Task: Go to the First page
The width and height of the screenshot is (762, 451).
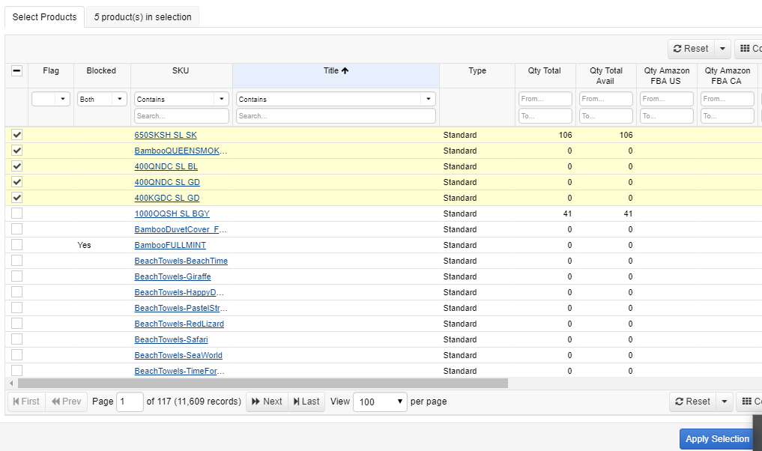Action: click(27, 402)
